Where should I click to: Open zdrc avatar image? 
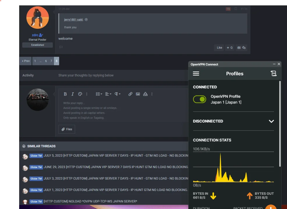37,18
